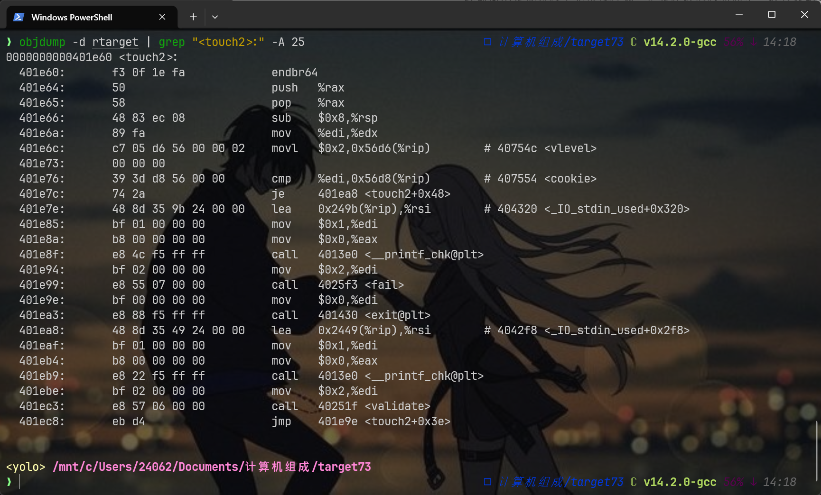Click the "# 40754c <vlevel>" comment
Image resolution: width=821 pixels, height=495 pixels.
tap(540, 148)
